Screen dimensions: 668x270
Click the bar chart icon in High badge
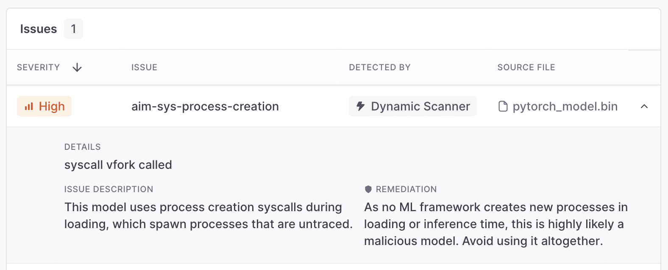(x=29, y=107)
